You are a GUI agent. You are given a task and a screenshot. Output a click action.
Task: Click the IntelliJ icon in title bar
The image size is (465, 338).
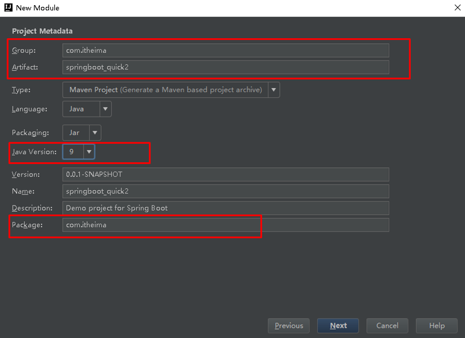click(x=9, y=7)
